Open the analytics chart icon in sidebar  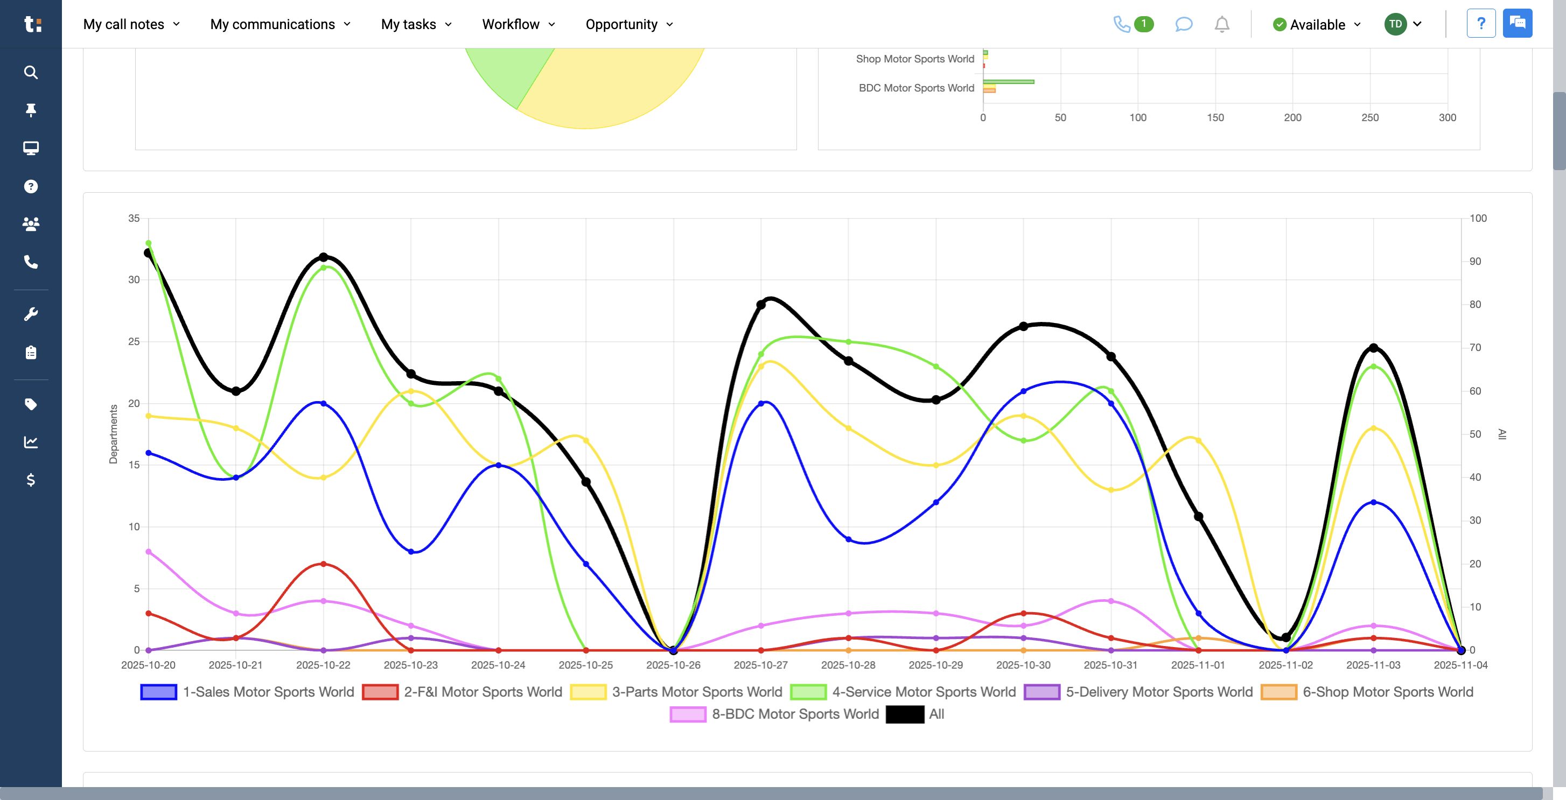tap(30, 442)
